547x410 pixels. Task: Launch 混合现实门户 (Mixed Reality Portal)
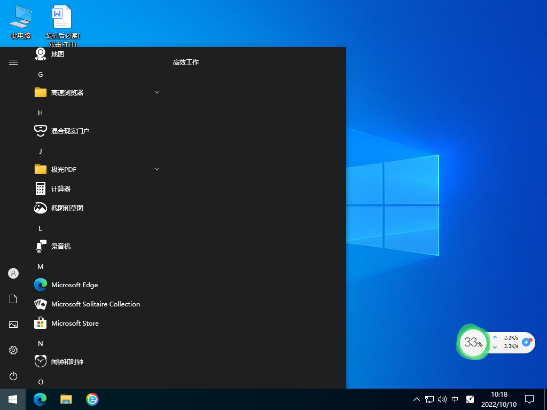(69, 131)
